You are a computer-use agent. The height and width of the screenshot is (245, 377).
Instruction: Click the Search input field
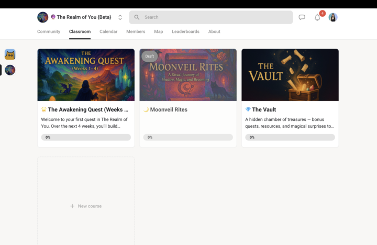[x=215, y=17]
